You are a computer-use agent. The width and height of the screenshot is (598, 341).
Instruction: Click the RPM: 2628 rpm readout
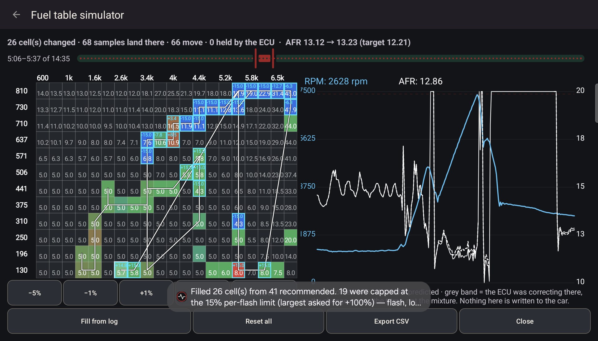[336, 81]
